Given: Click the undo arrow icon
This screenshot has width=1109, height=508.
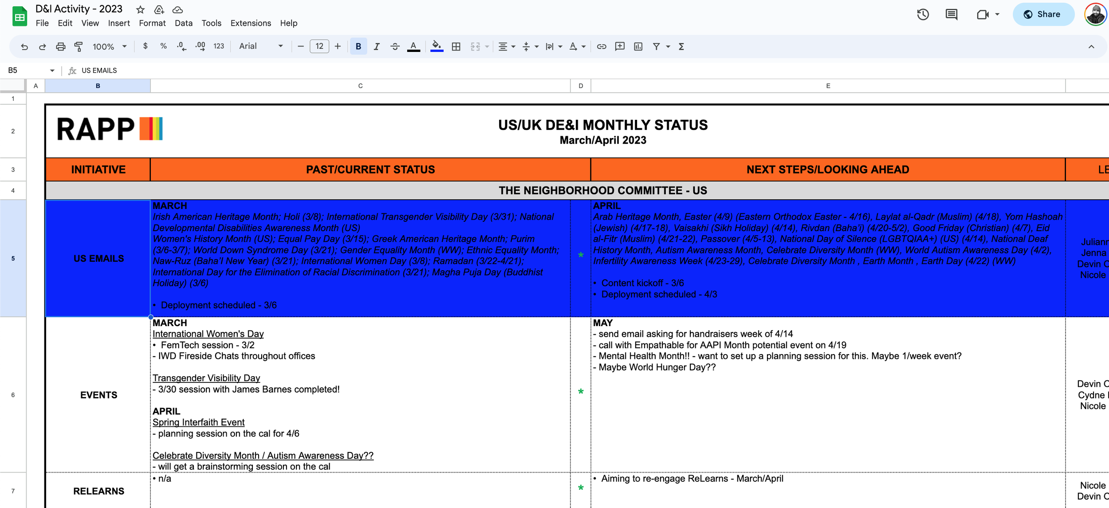Looking at the screenshot, I should click(24, 47).
